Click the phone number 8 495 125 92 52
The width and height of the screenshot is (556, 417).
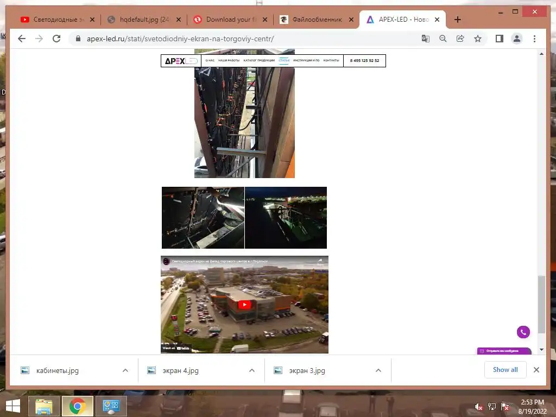tap(364, 61)
